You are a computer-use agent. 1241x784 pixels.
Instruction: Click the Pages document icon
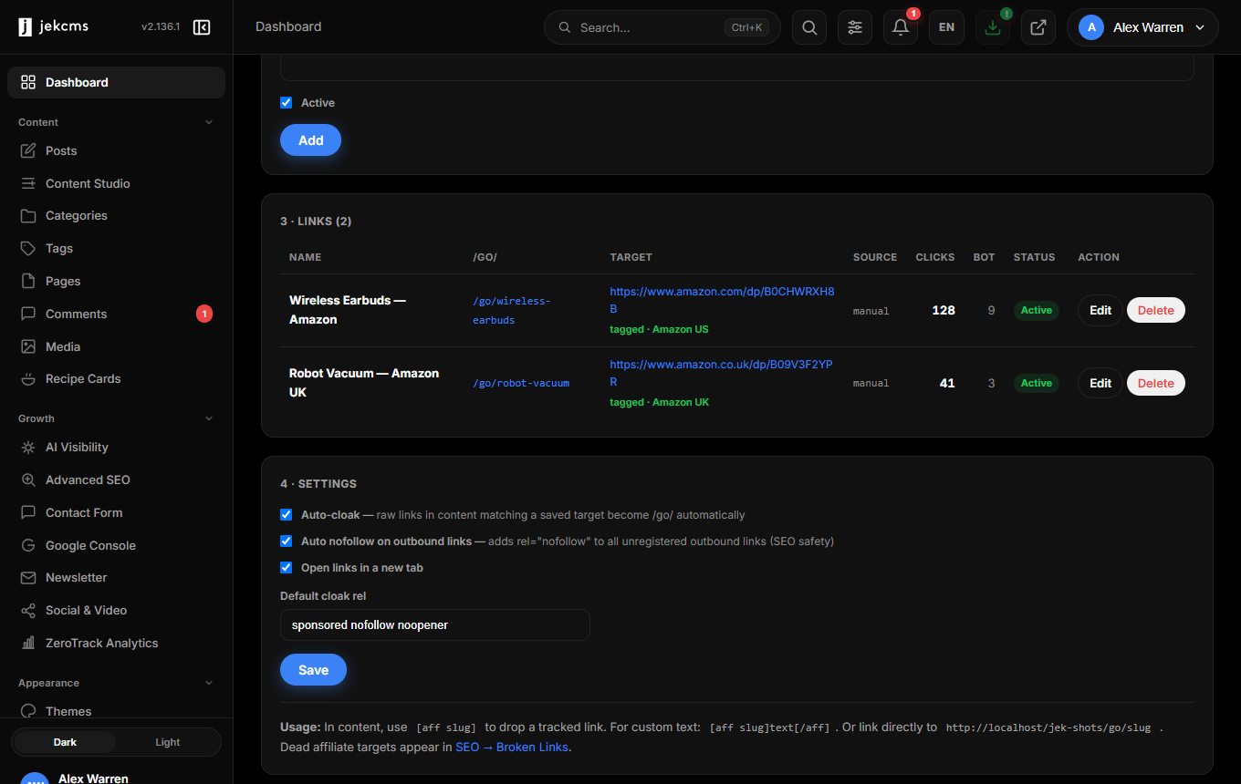coord(28,281)
